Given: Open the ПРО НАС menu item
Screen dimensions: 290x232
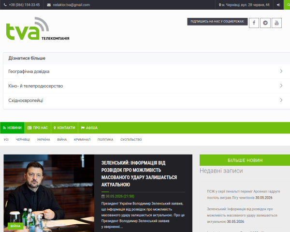Looking at the screenshot, I should point(38,128).
